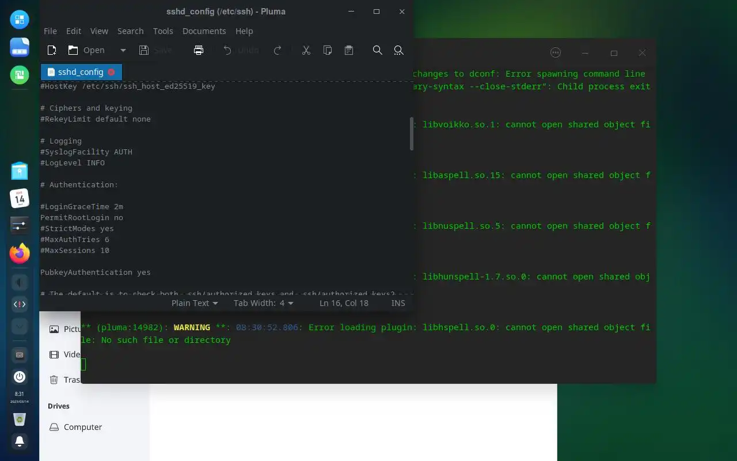Click the Pluma vertical scrollbar handle
The image size is (737, 461).
(x=412, y=134)
